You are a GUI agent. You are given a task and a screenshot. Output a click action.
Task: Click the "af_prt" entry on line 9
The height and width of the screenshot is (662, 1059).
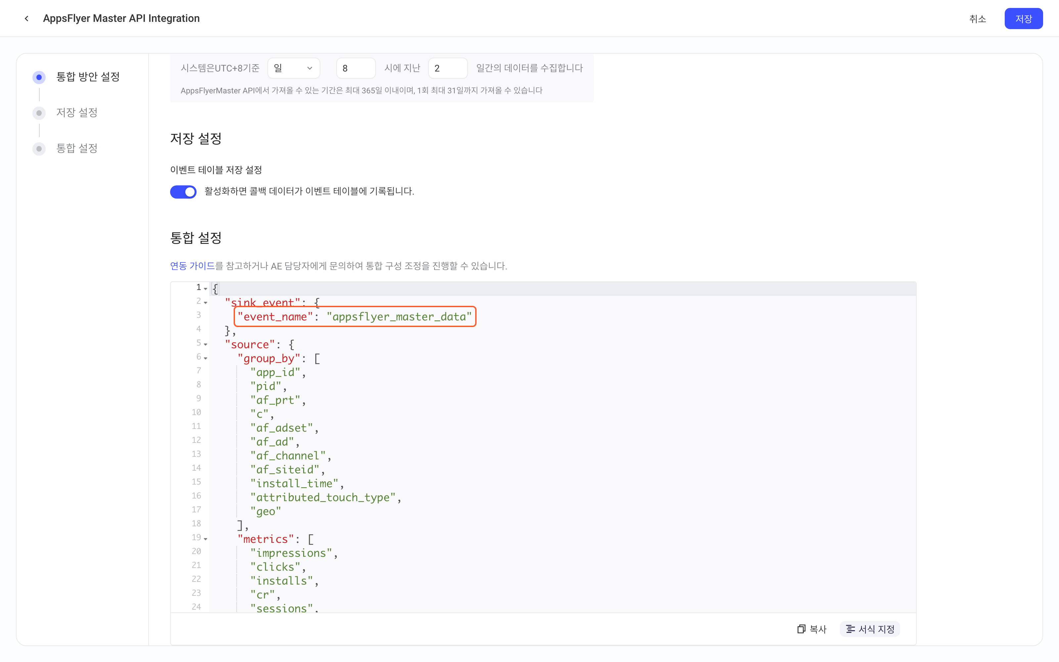tap(275, 400)
